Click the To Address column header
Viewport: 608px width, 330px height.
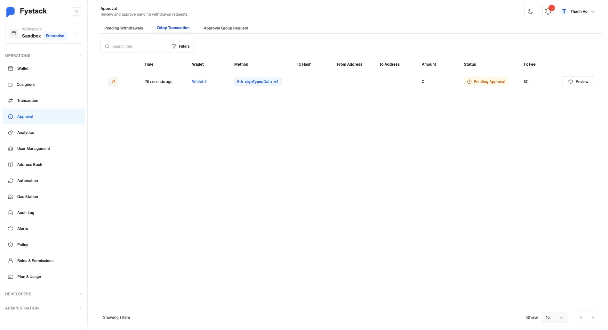click(x=389, y=64)
